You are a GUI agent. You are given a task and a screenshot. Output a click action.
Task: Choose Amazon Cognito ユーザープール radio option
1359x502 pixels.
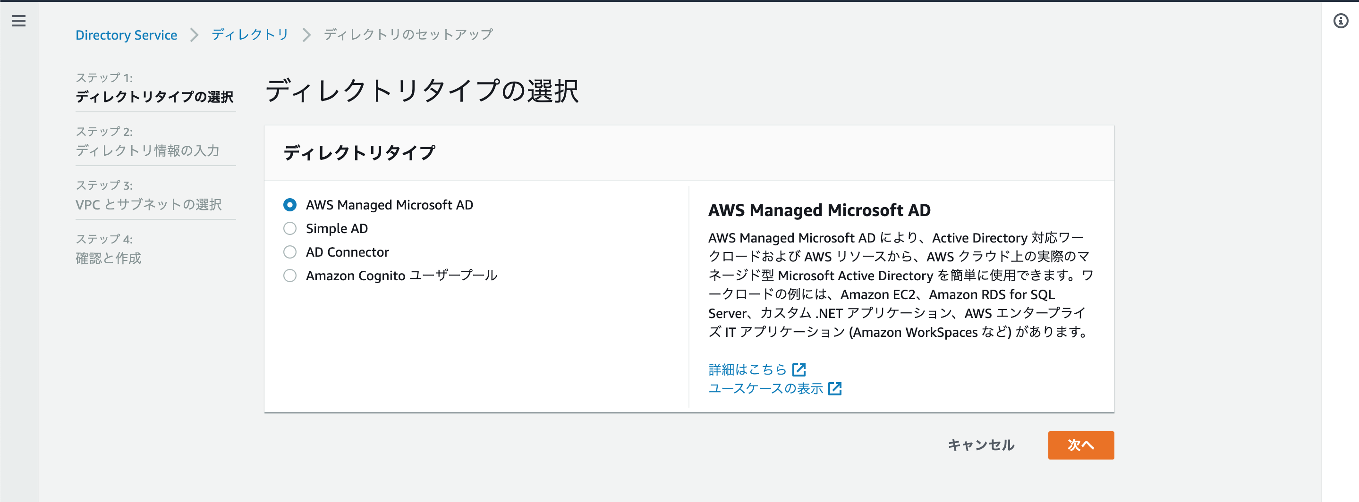[289, 275]
